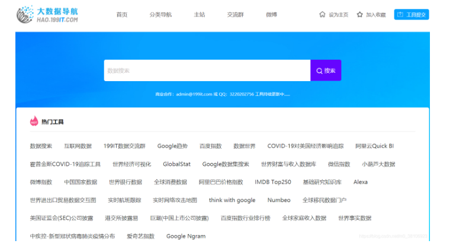
Task: Open the 全球移民数据门户 link
Action: (x=325, y=200)
